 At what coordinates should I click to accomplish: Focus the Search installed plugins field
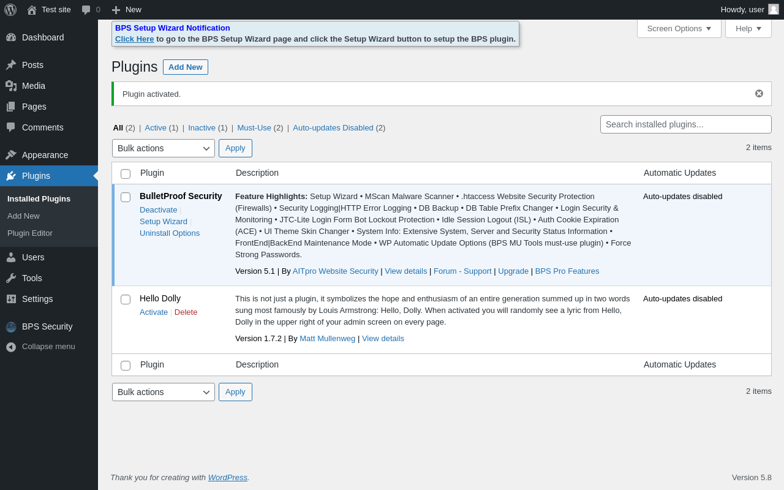click(x=685, y=124)
